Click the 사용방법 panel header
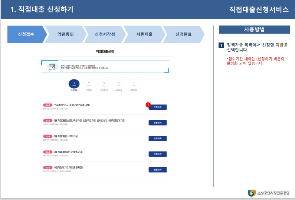Image resolution: width=295 pixels, height=200 pixels. point(254,30)
